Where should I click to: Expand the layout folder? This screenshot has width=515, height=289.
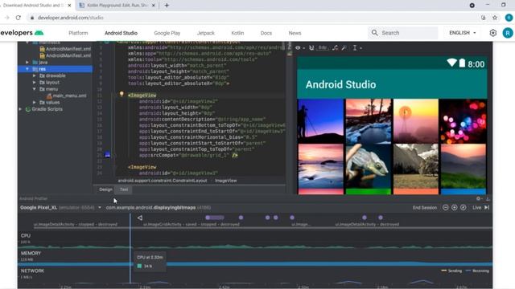click(35, 82)
